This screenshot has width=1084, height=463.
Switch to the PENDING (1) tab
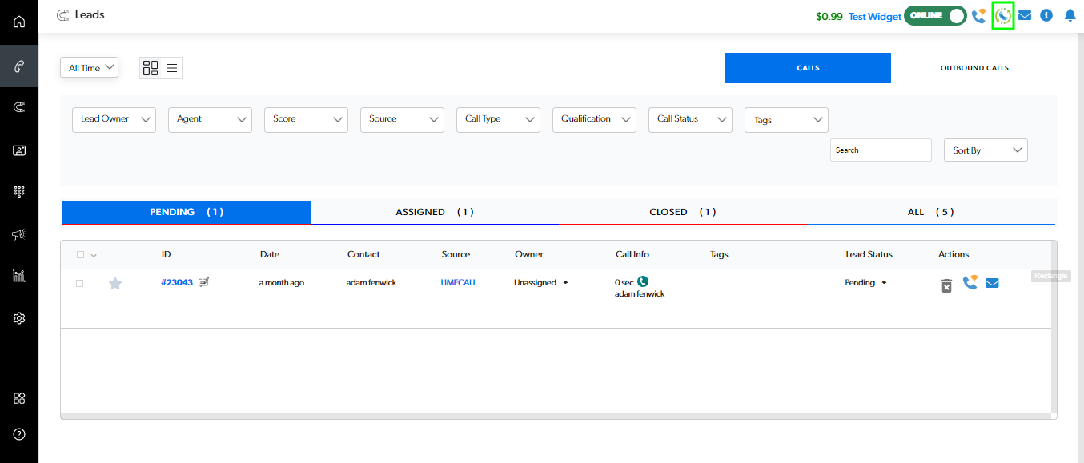187,212
